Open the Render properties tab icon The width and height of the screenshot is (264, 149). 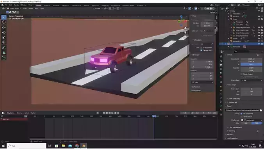point(221,61)
